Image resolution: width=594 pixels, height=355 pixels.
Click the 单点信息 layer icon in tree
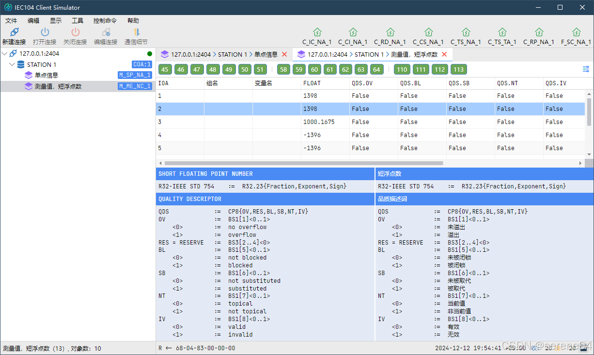click(x=29, y=75)
